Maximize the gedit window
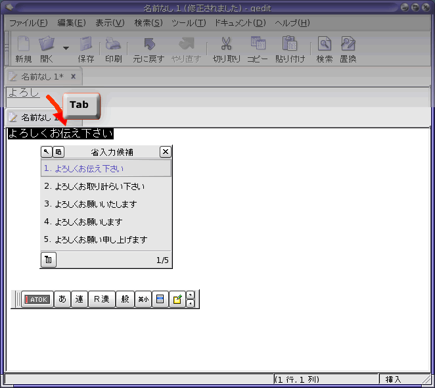Viewport: 435px width, 388px height. (415, 7)
